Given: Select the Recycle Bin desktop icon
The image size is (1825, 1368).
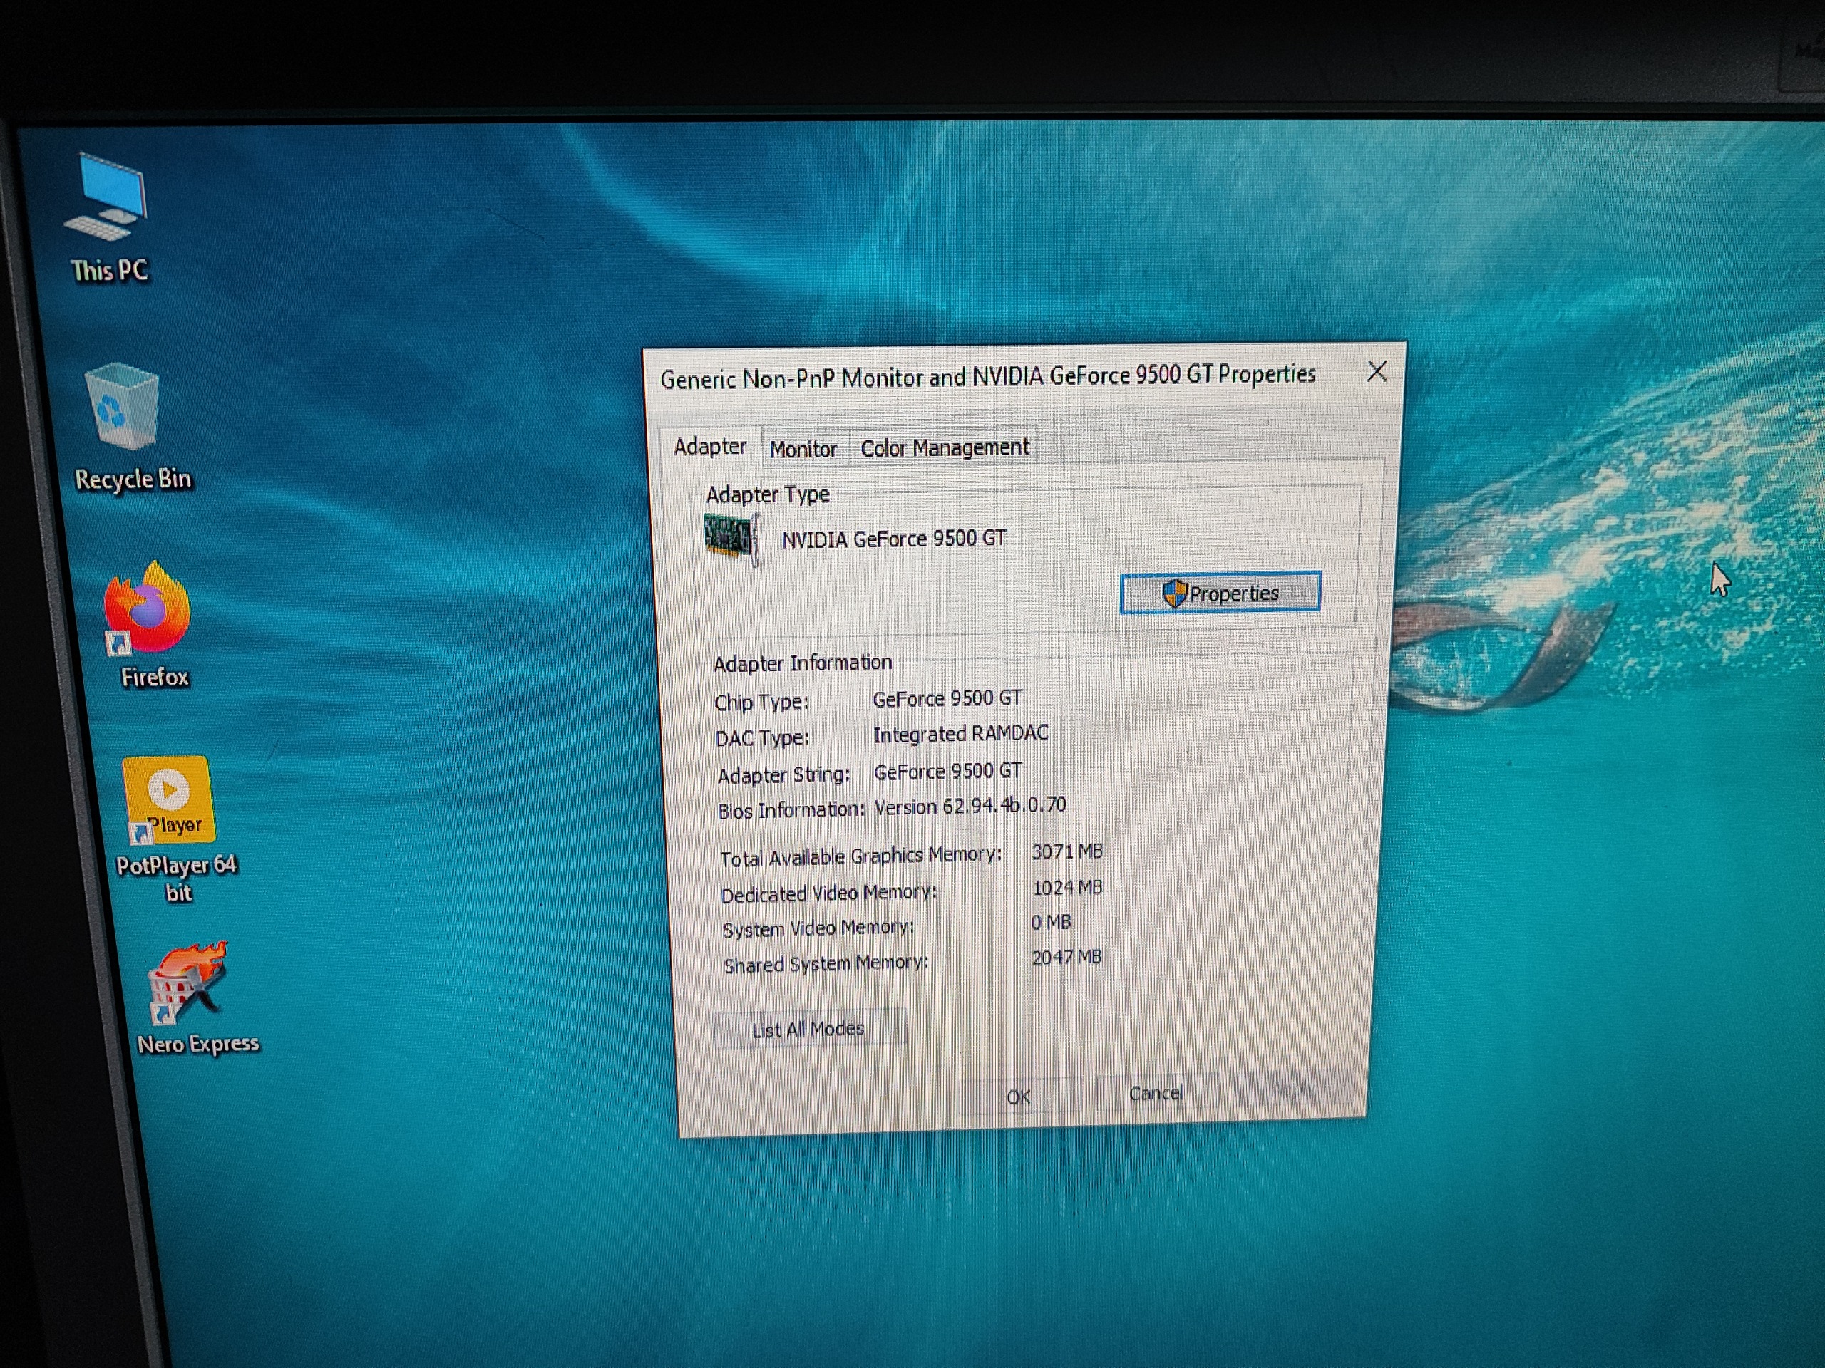Looking at the screenshot, I should (130, 428).
